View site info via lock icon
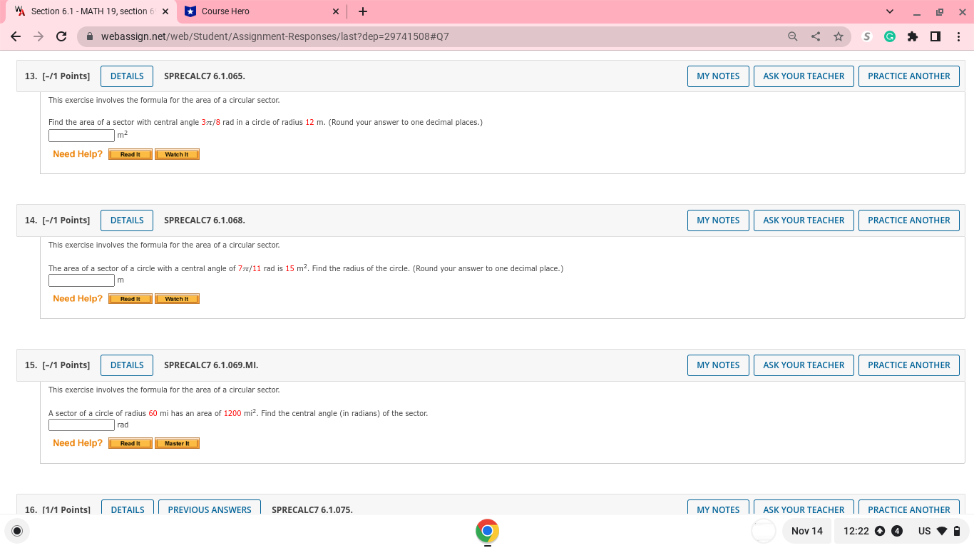 [90, 36]
